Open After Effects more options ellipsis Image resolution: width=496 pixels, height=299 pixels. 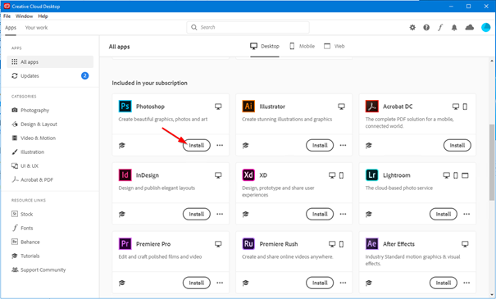point(466,283)
